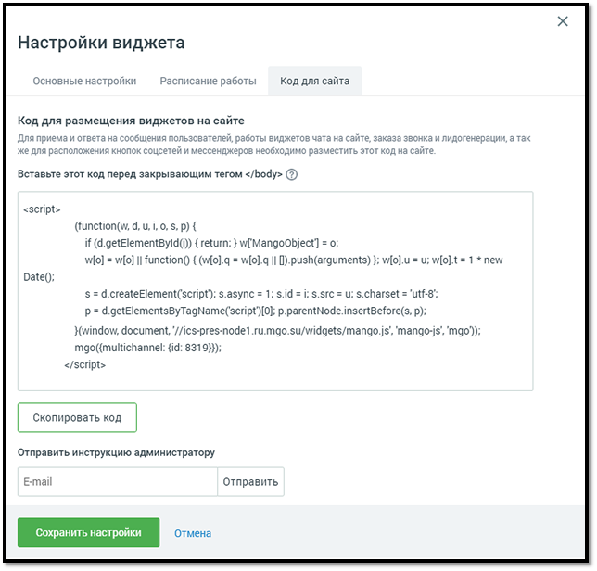Click the 'Вставьте этот код перед закрывающим тегом' label

coord(150,174)
